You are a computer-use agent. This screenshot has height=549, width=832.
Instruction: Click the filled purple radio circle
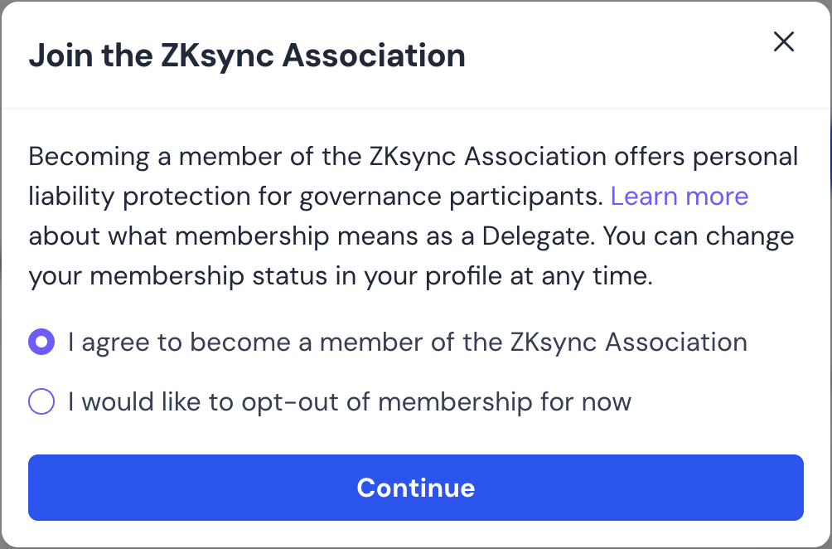(41, 342)
